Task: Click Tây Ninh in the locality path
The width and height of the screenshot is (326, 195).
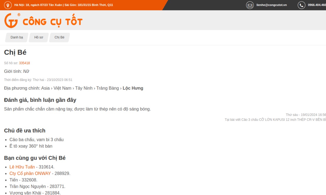Action: pos(84,88)
